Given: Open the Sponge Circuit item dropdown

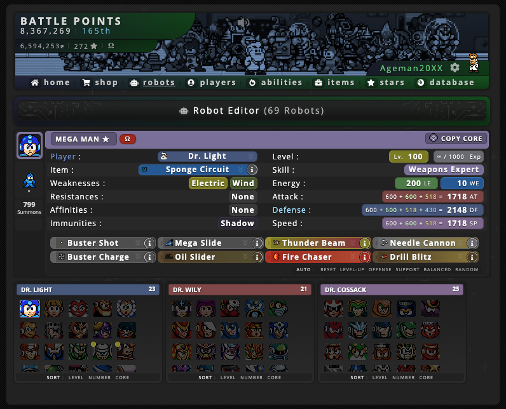Looking at the screenshot, I should coord(193,170).
